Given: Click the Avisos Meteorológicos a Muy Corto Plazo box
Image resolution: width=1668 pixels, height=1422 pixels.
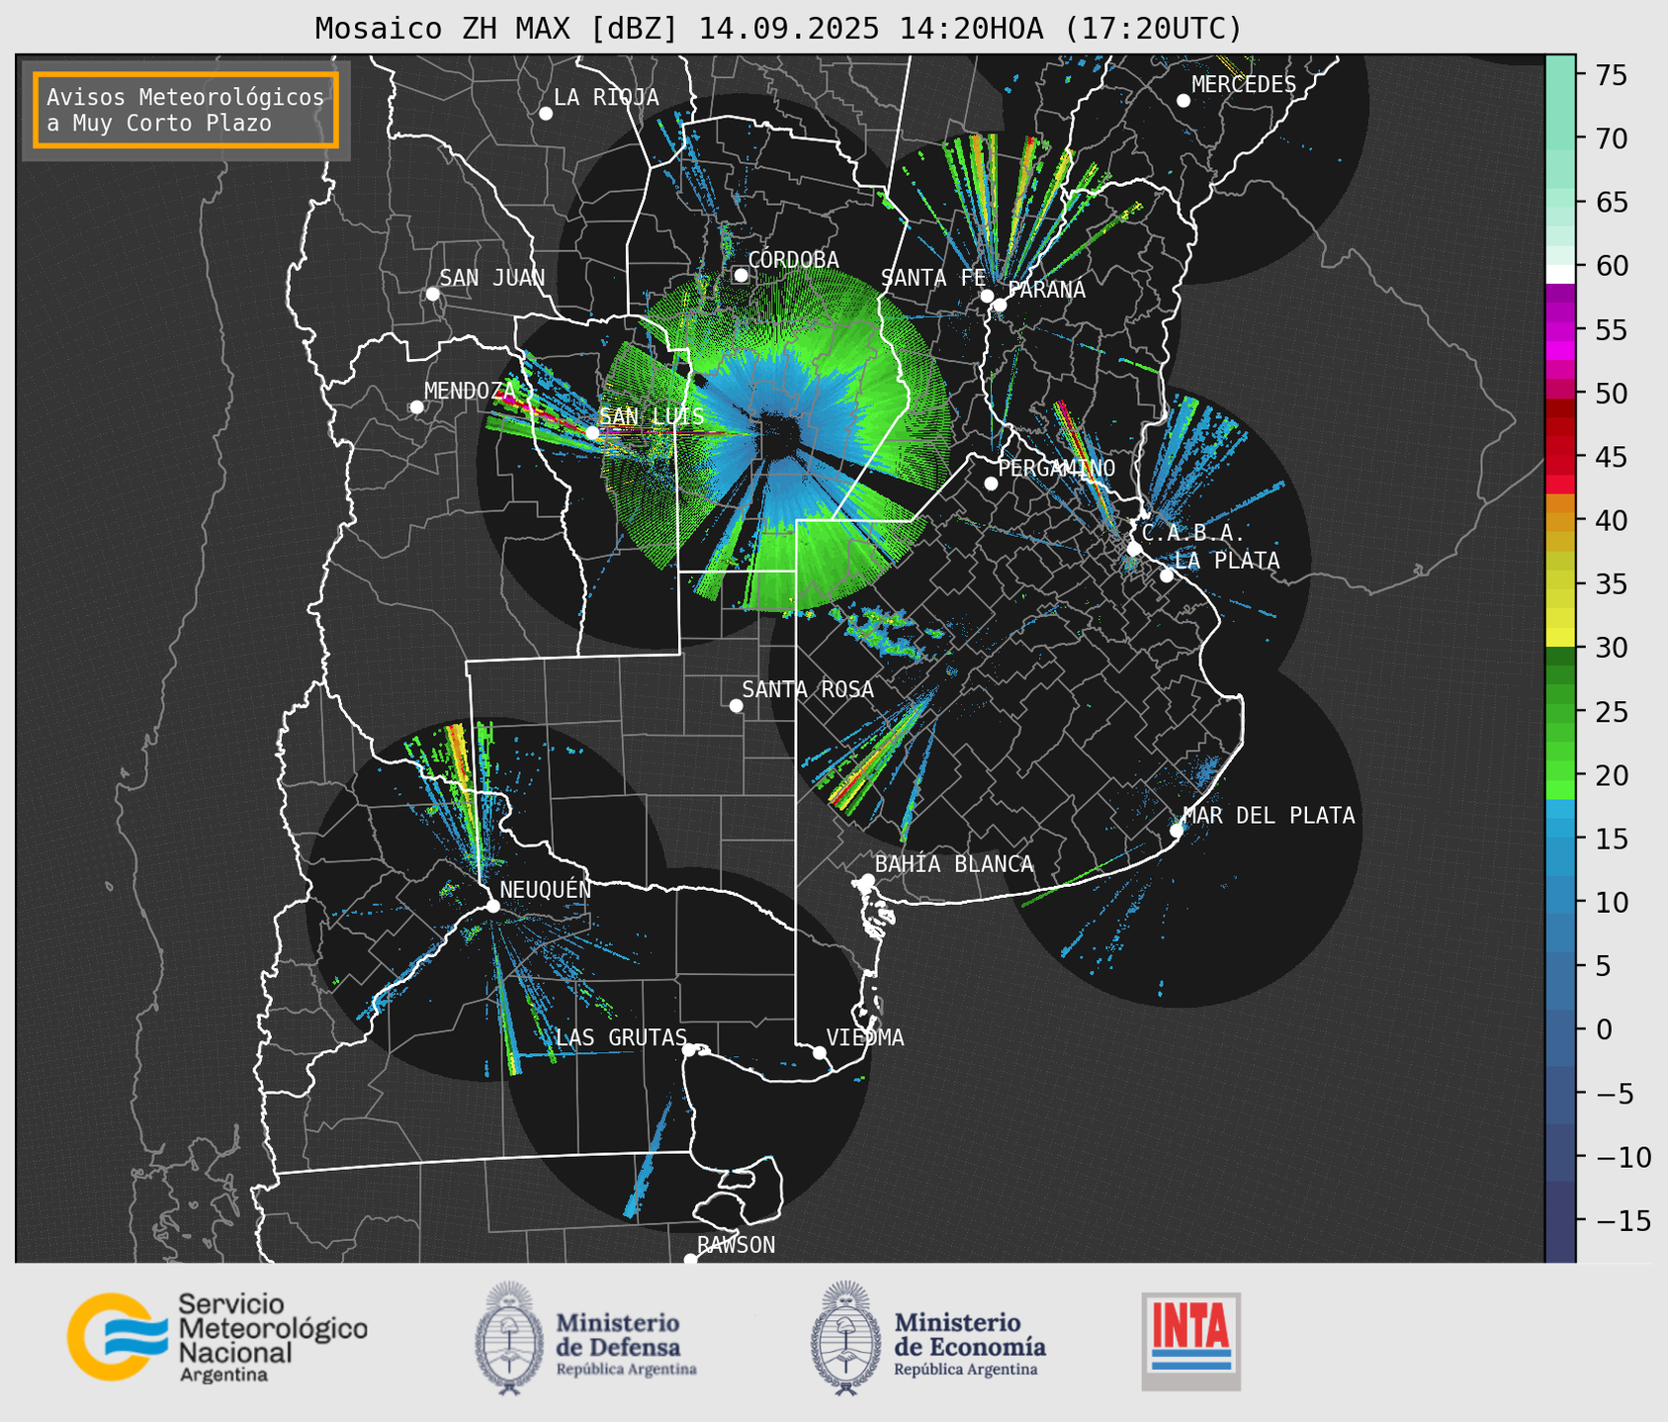Looking at the screenshot, I should tap(186, 110).
